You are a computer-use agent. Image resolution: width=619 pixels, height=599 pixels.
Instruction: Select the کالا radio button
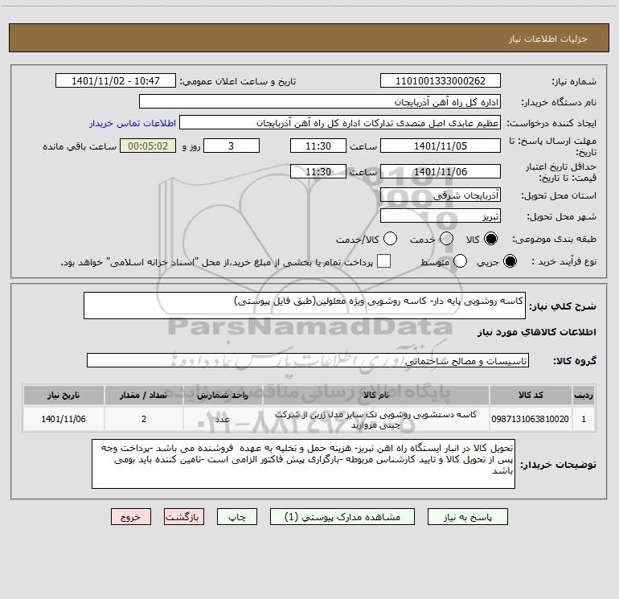490,239
